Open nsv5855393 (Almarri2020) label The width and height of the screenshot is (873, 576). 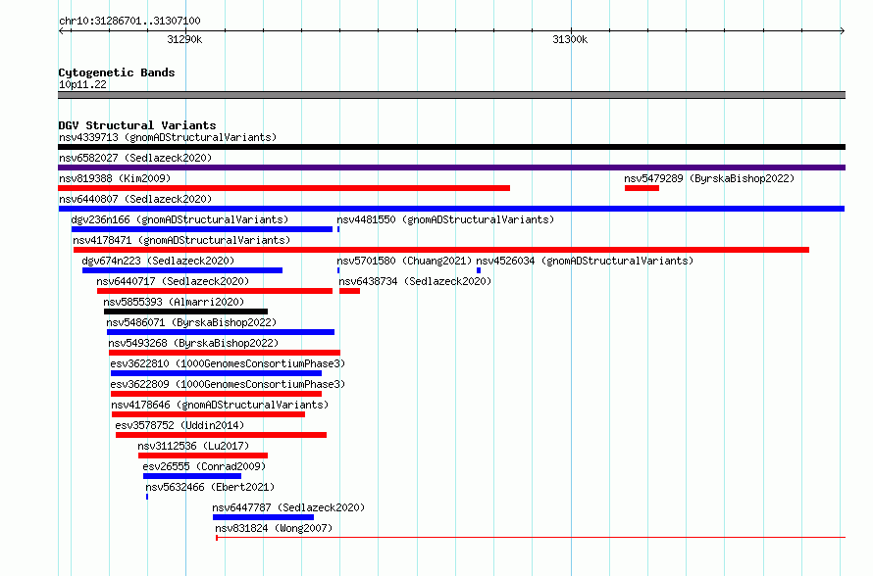coord(174,302)
